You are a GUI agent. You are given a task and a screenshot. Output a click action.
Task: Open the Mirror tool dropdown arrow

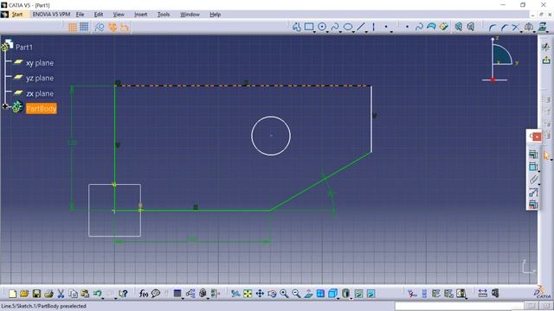pos(534,32)
